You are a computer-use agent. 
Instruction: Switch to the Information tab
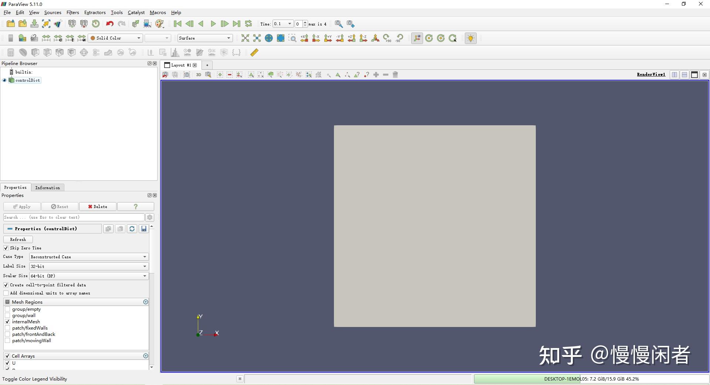click(x=47, y=187)
